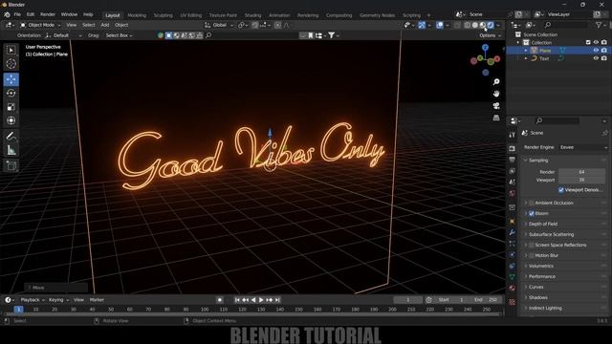Enable Ambient Occlusion checkbox
Screen dimensions: 612x344
532,204
